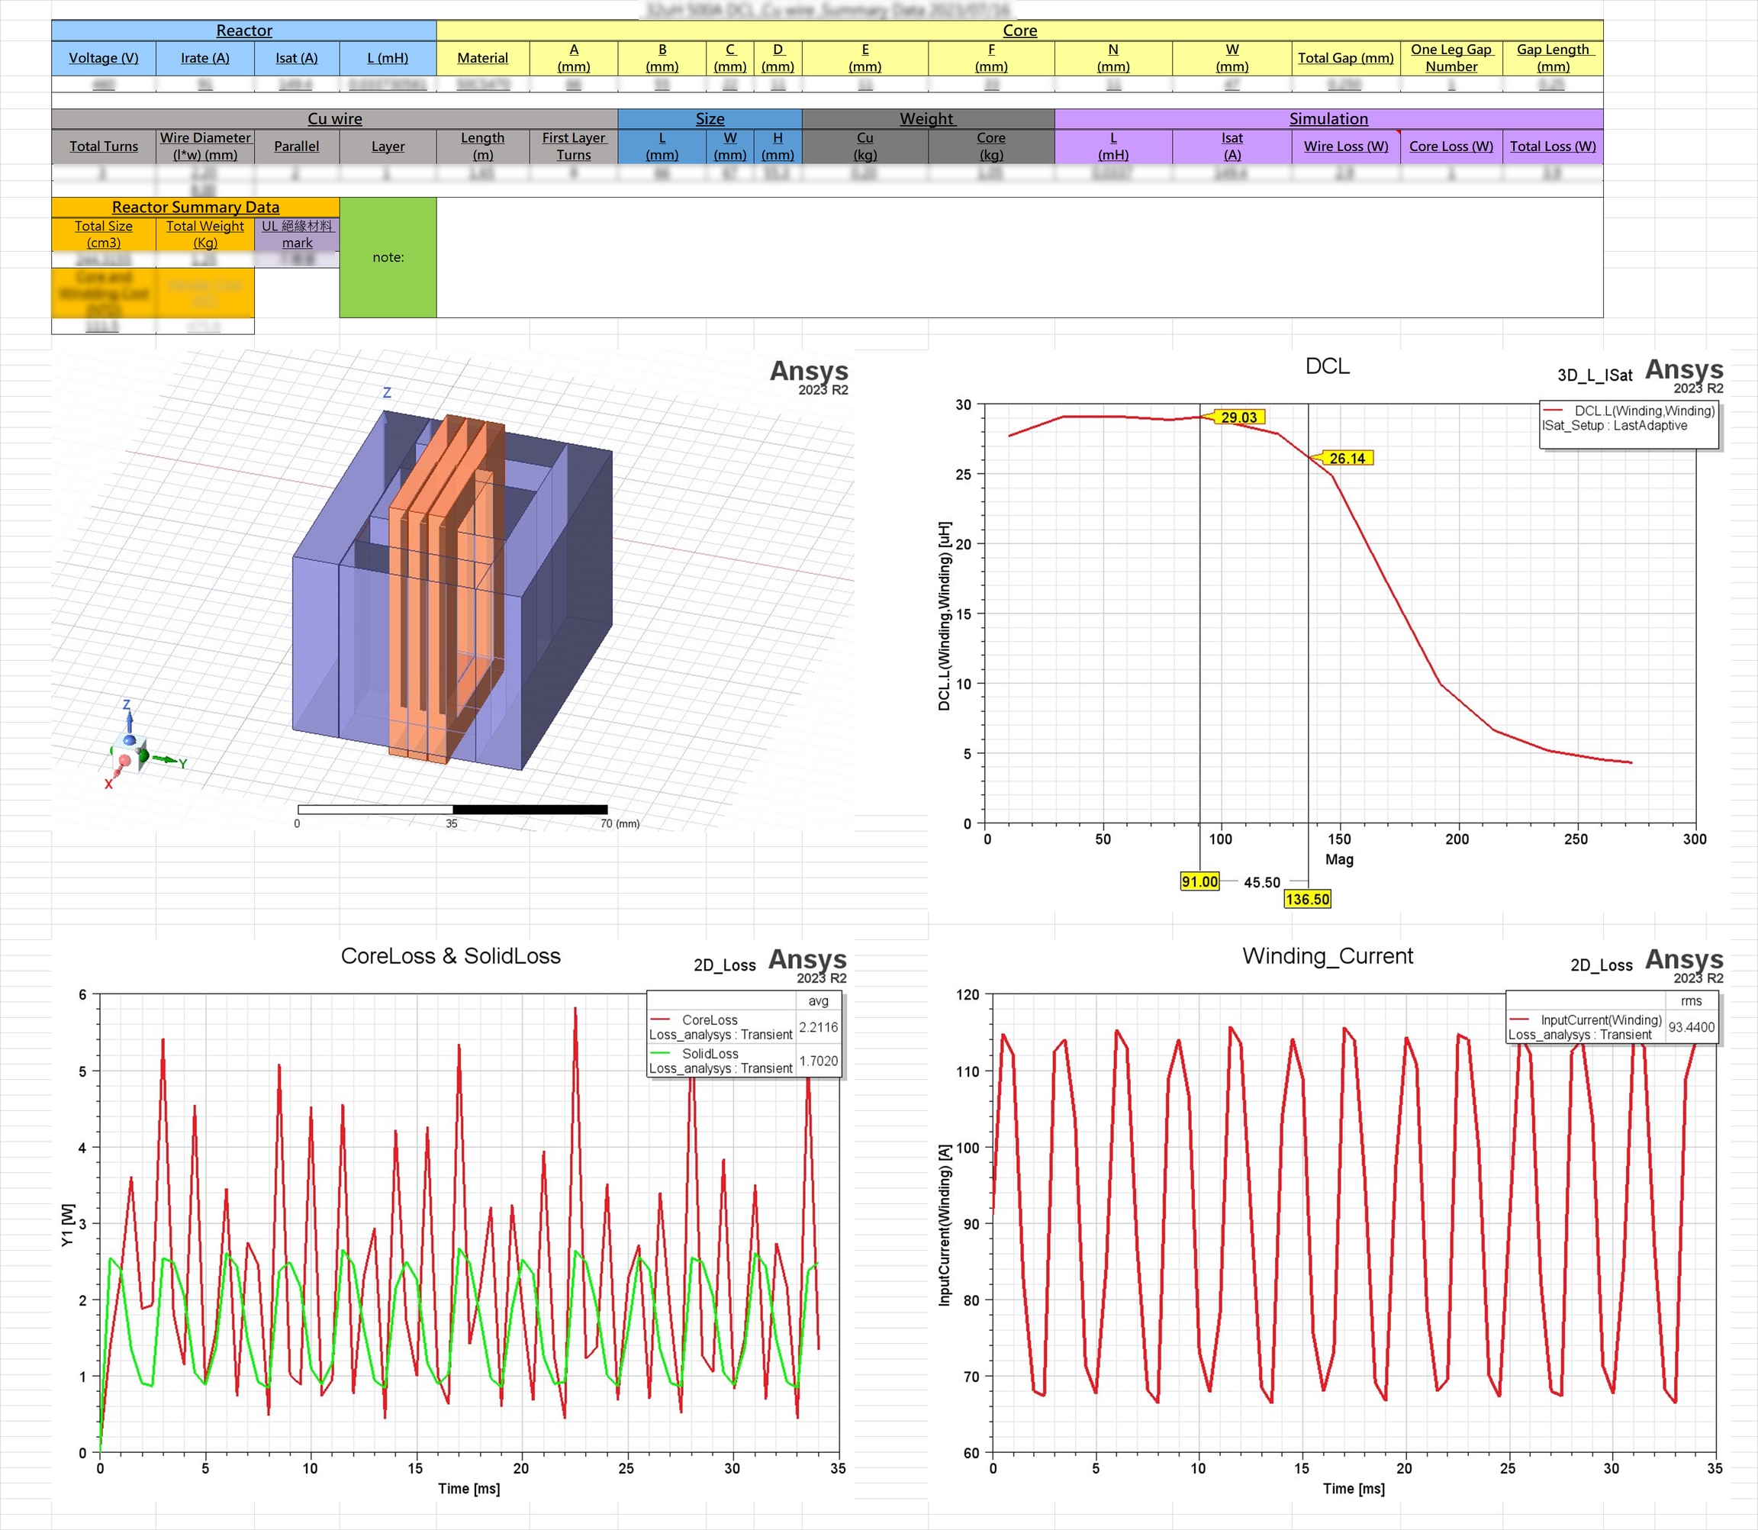Click the 136.50 x-axis marker value
This screenshot has width=1758, height=1530.
(1306, 899)
